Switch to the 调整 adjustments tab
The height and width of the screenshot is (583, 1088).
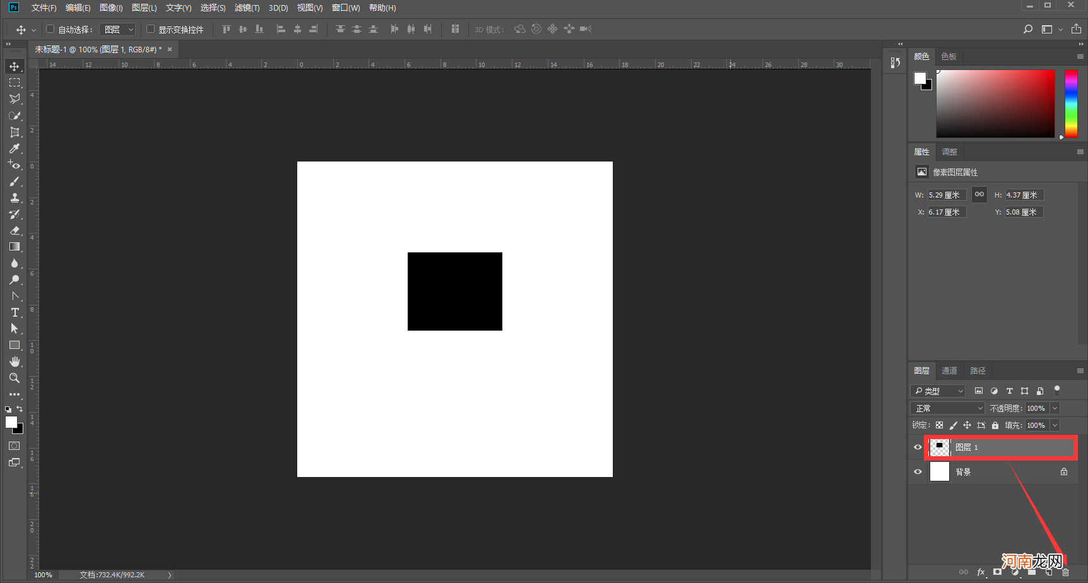pyautogui.click(x=949, y=152)
